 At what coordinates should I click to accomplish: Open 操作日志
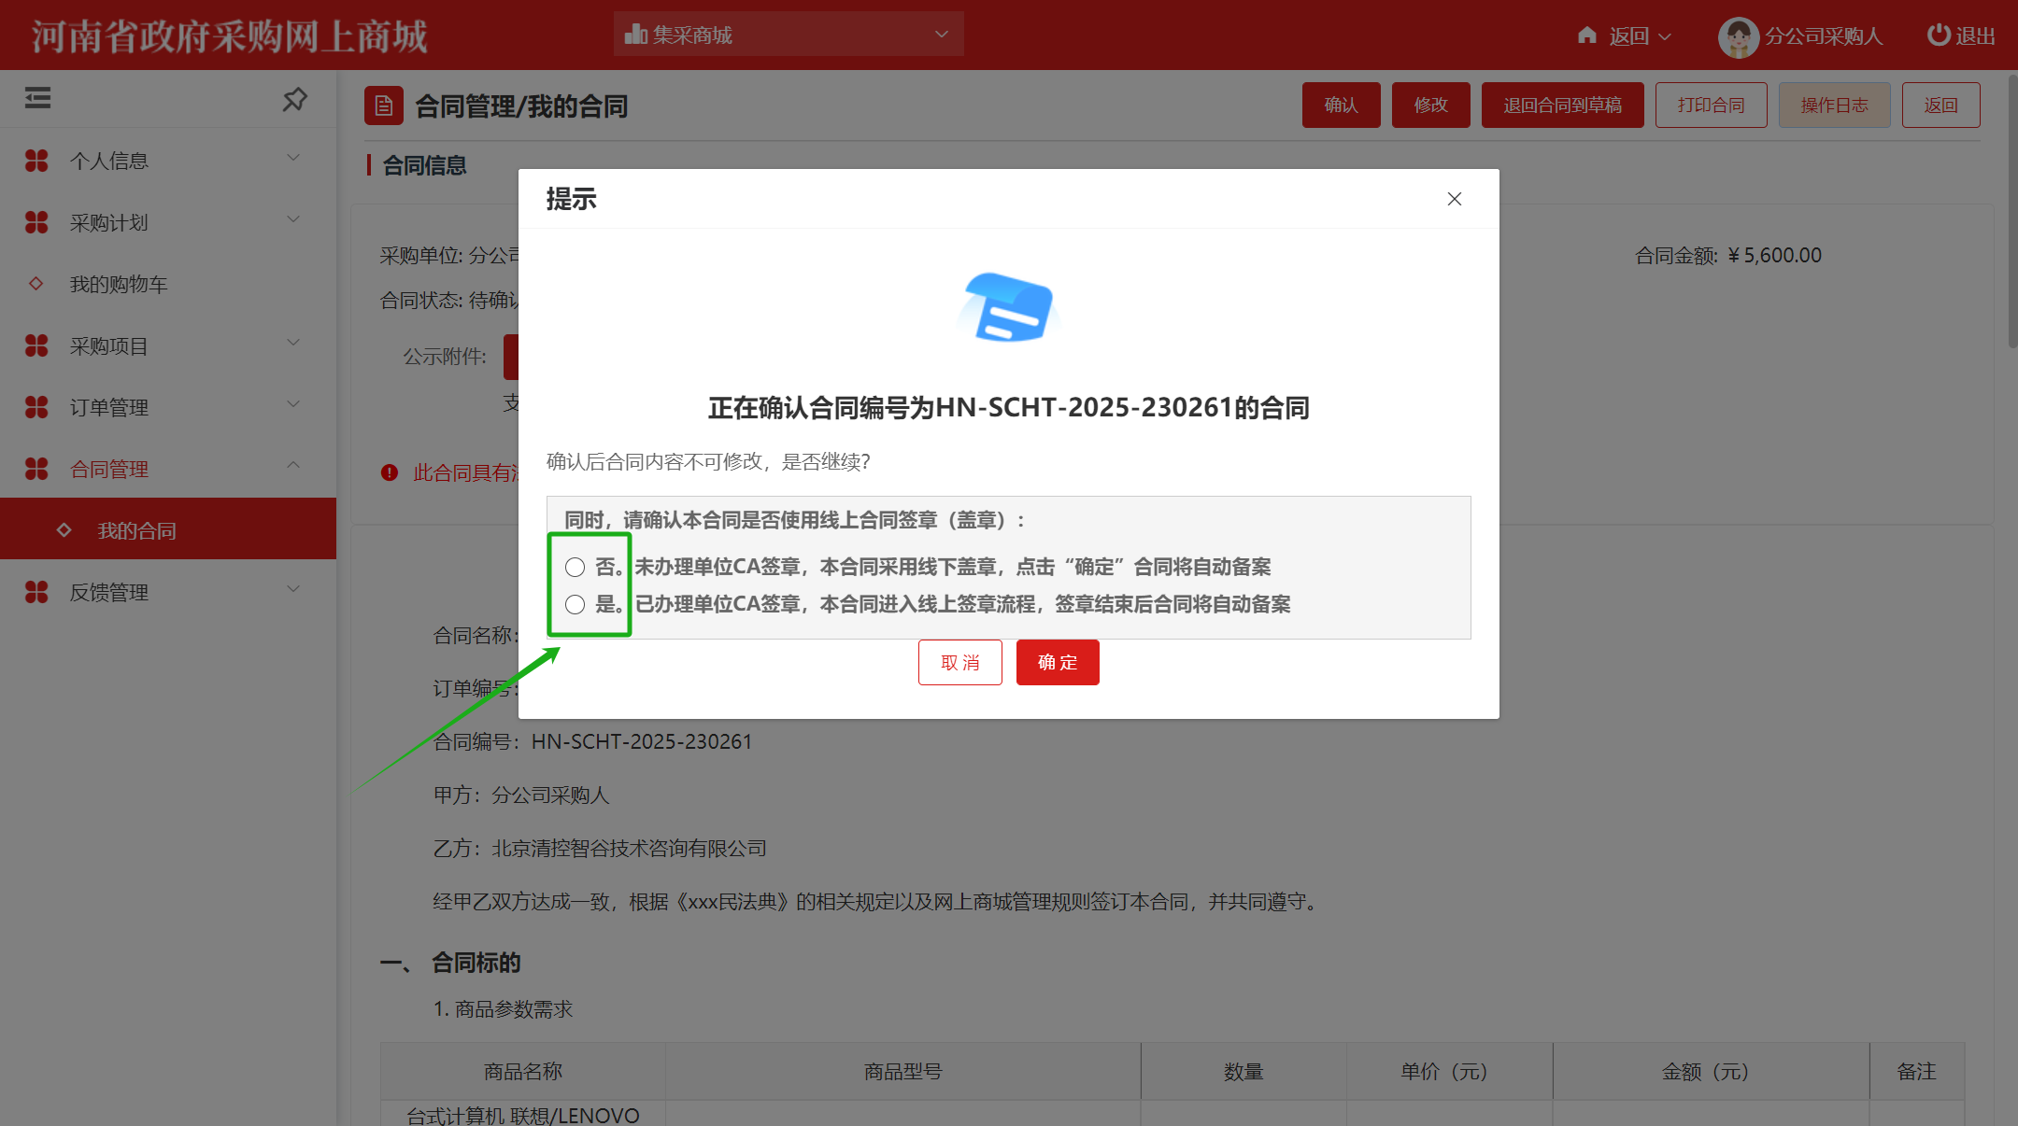click(1834, 105)
